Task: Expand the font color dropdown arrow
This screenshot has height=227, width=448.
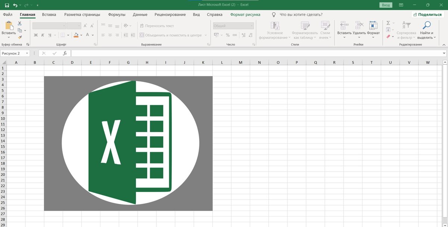Action: [x=93, y=35]
